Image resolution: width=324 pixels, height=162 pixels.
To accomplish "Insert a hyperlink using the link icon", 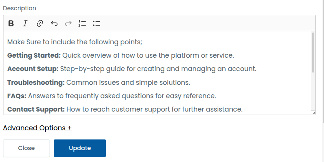I will [40, 23].
